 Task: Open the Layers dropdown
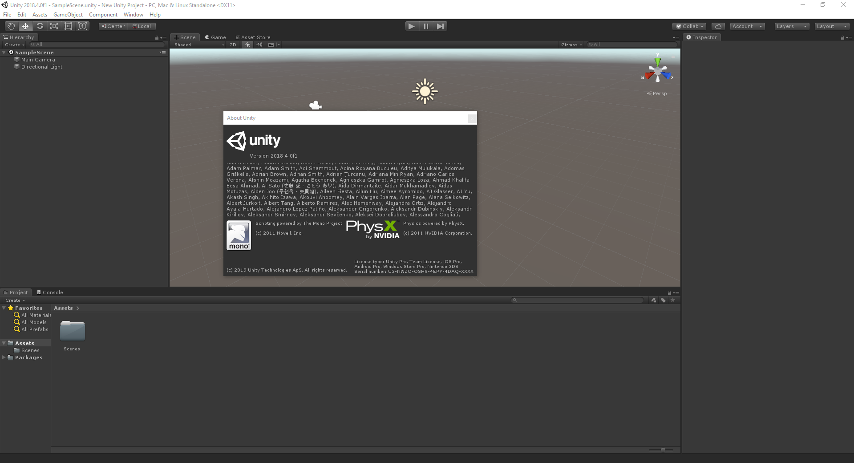792,26
